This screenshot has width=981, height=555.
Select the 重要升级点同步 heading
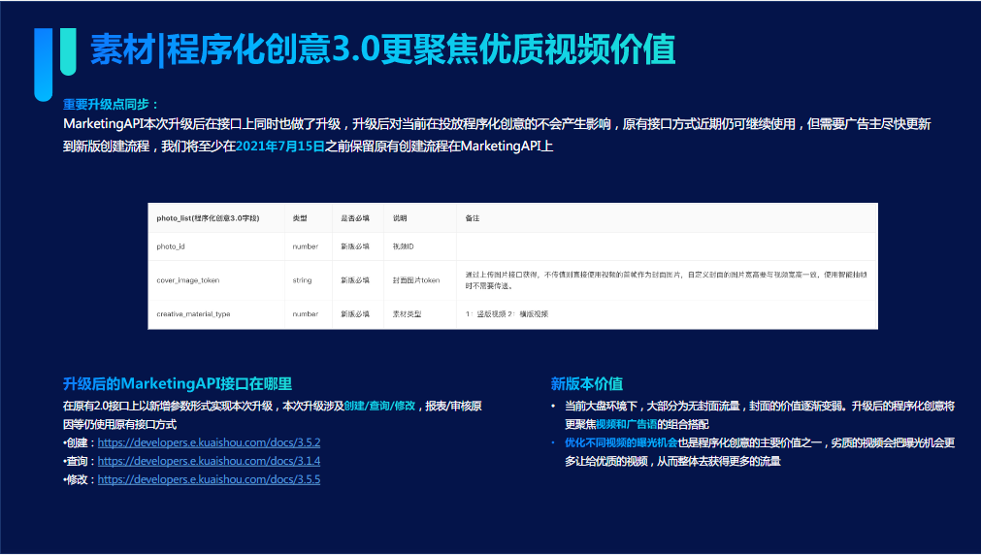point(111,104)
